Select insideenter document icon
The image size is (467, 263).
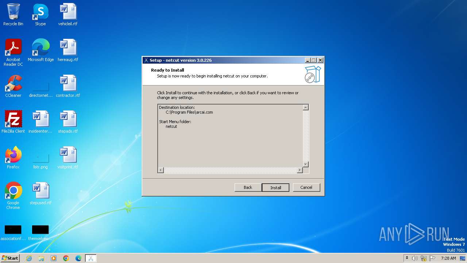coord(40,122)
